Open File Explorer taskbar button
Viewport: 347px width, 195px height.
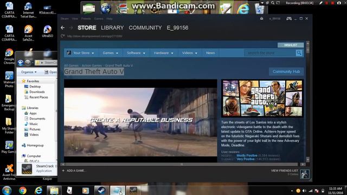coord(54,190)
